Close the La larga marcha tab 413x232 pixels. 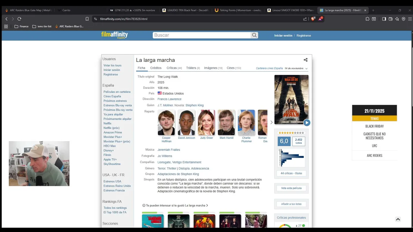pos(365,10)
